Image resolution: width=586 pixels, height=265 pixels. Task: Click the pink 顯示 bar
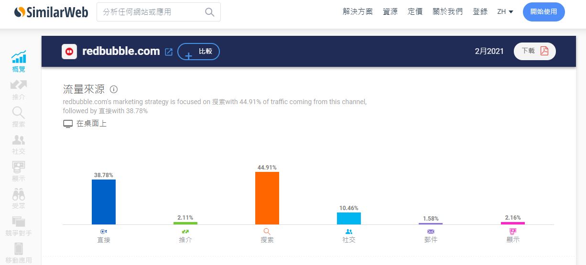click(513, 223)
